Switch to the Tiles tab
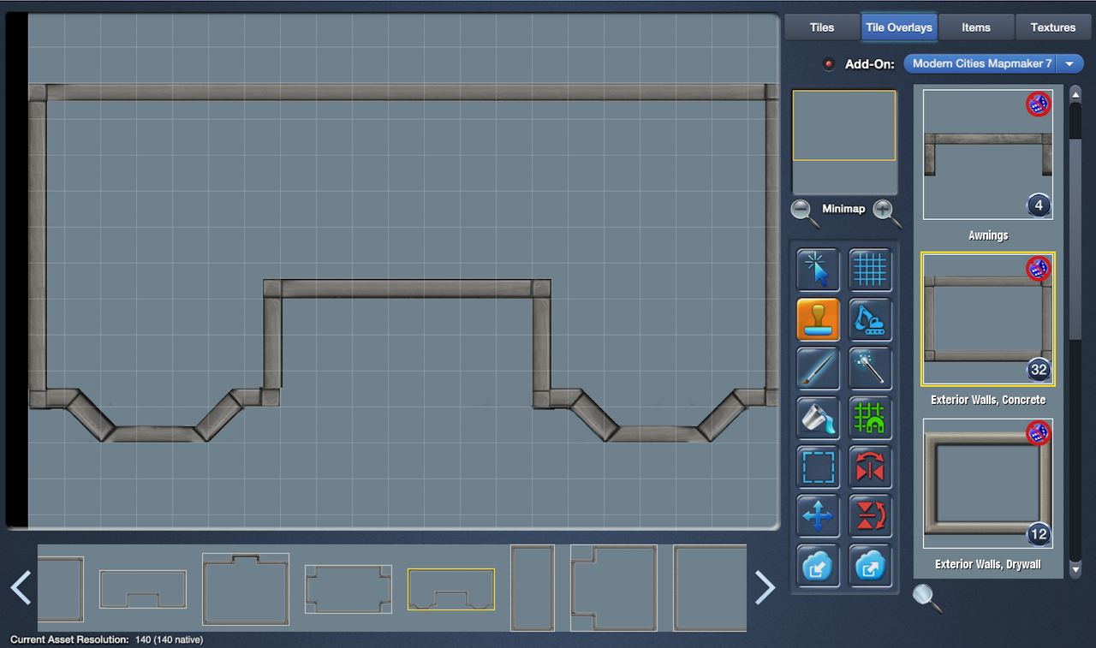1096x648 pixels. click(x=821, y=27)
